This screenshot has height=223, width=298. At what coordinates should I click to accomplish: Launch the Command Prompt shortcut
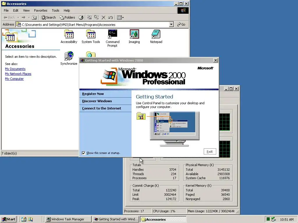[113, 38]
